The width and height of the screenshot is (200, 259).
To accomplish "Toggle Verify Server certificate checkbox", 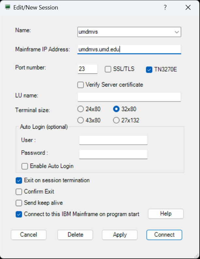I will 81,85.
